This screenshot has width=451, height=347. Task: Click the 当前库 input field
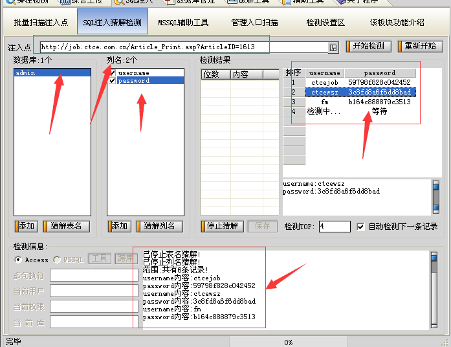pos(93,322)
